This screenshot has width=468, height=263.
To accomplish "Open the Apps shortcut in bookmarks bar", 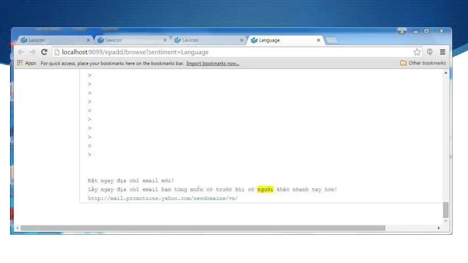I will (x=27, y=63).
